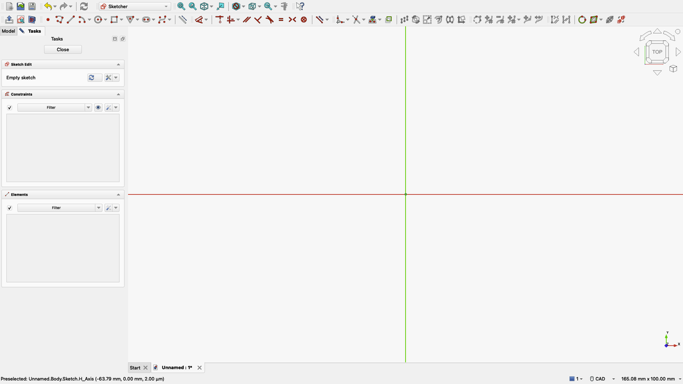Open the measurement caliper tool
Image resolution: width=683 pixels, height=384 pixels.
(x=283, y=6)
